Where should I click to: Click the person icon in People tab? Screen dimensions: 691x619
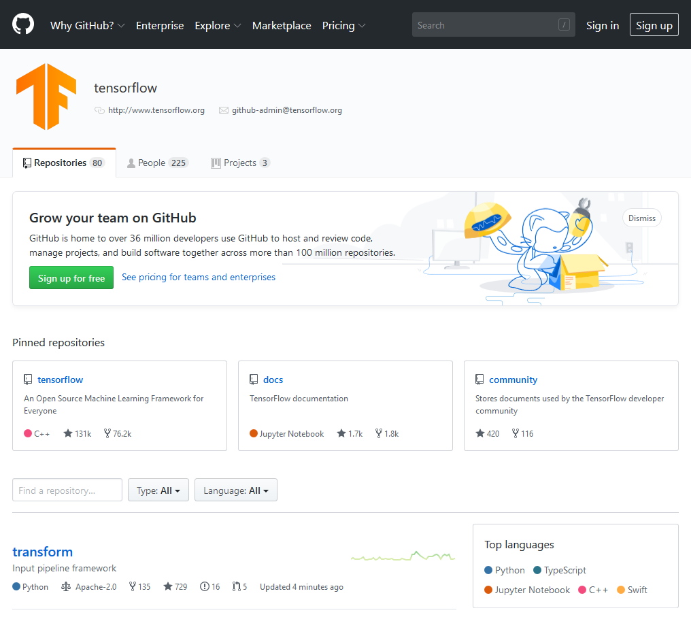(x=131, y=163)
